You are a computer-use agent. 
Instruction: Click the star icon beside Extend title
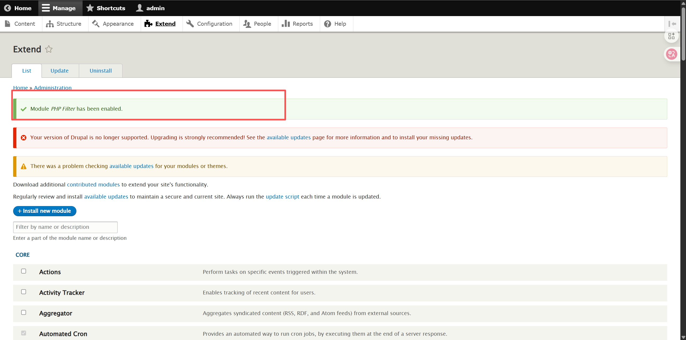(49, 49)
